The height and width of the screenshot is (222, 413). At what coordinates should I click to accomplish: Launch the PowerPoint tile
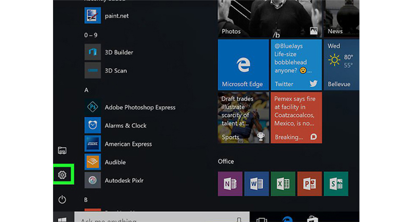click(309, 184)
